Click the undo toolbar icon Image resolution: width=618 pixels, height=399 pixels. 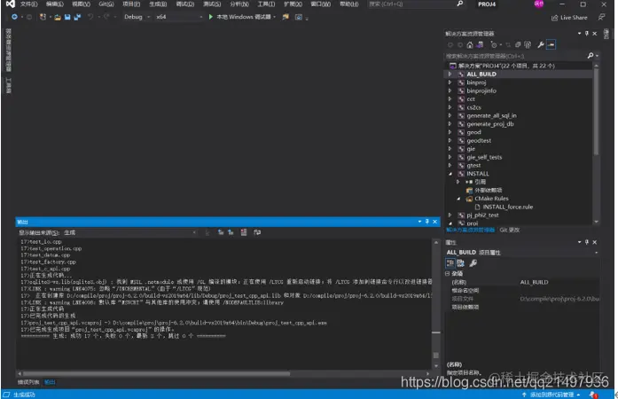(x=90, y=17)
